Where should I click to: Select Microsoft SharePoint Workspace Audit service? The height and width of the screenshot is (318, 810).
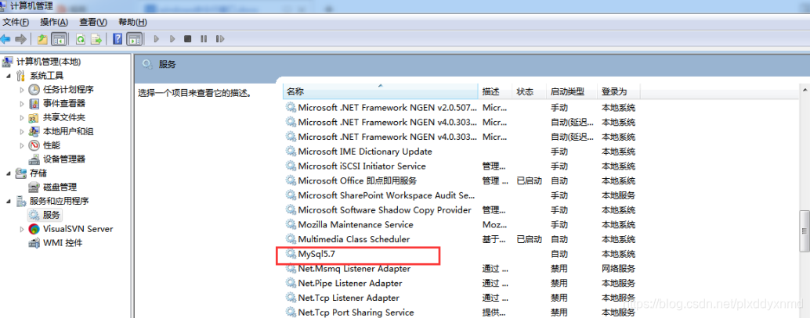pyautogui.click(x=462, y=195)
